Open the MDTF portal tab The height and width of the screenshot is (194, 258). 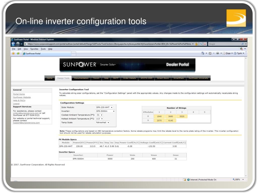[x=116, y=78]
